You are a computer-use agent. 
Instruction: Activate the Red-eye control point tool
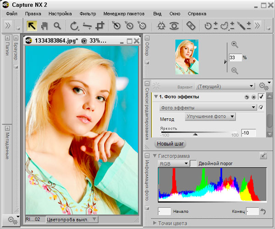[174, 26]
